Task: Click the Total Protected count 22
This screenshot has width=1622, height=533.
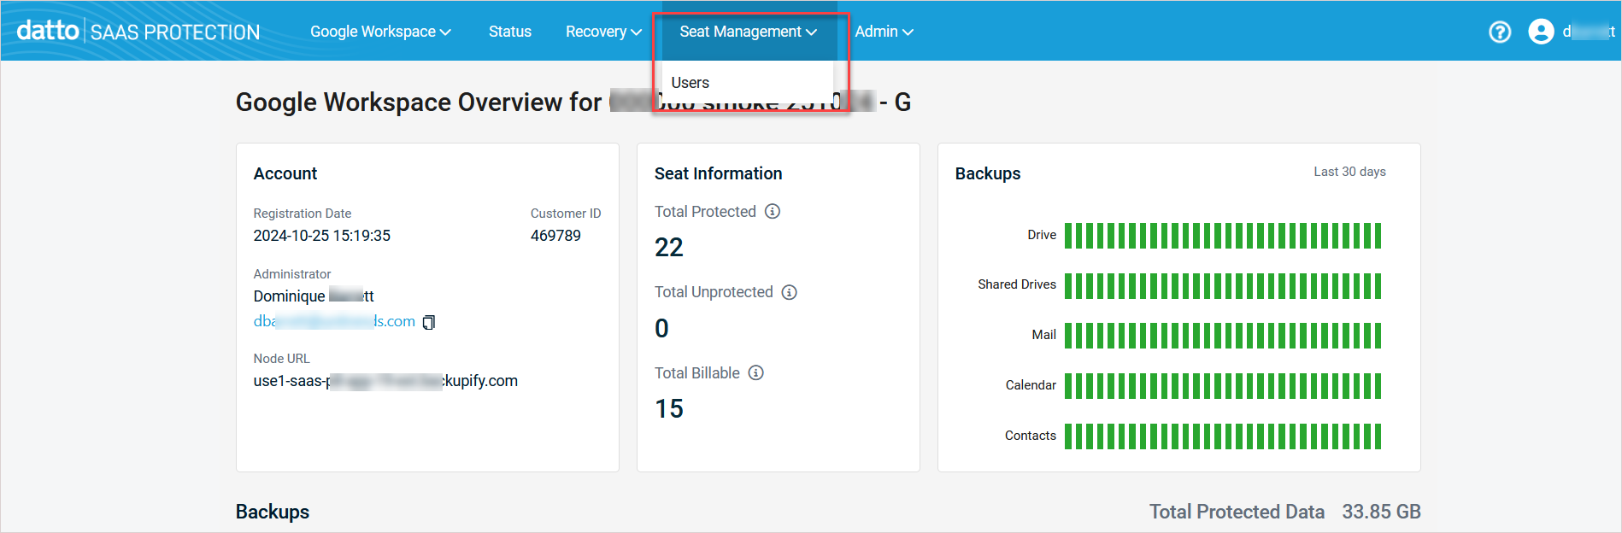Action: 669,248
